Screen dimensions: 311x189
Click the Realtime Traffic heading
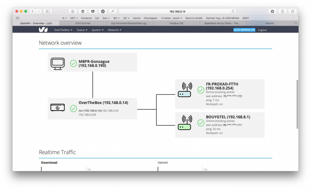57,152
